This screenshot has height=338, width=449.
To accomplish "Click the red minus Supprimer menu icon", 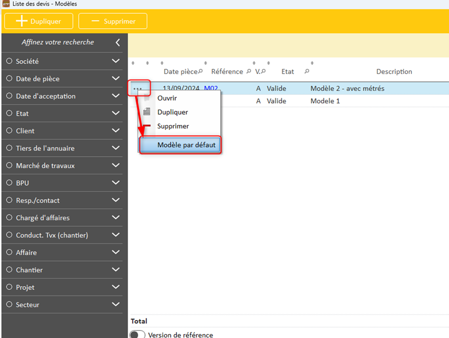I will click(146, 126).
